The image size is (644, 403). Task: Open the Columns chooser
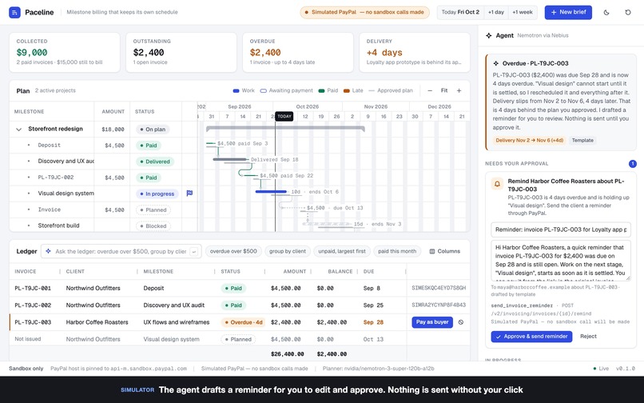[x=445, y=251]
